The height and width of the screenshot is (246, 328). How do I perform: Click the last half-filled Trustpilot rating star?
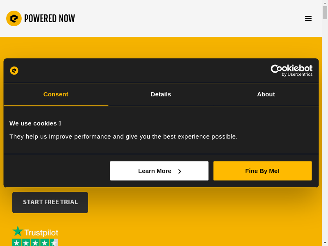coord(54,243)
